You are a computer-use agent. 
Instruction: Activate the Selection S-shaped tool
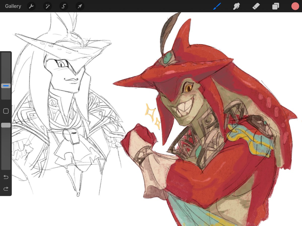click(x=64, y=6)
